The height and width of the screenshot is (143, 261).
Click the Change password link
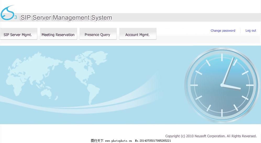tap(223, 31)
